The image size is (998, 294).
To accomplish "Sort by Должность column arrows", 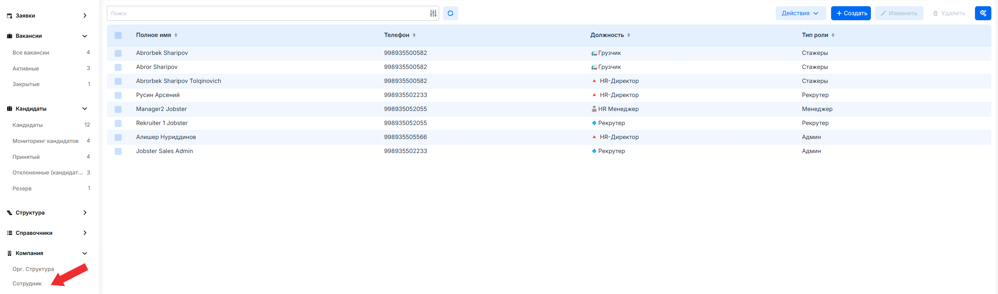I will pyautogui.click(x=629, y=35).
